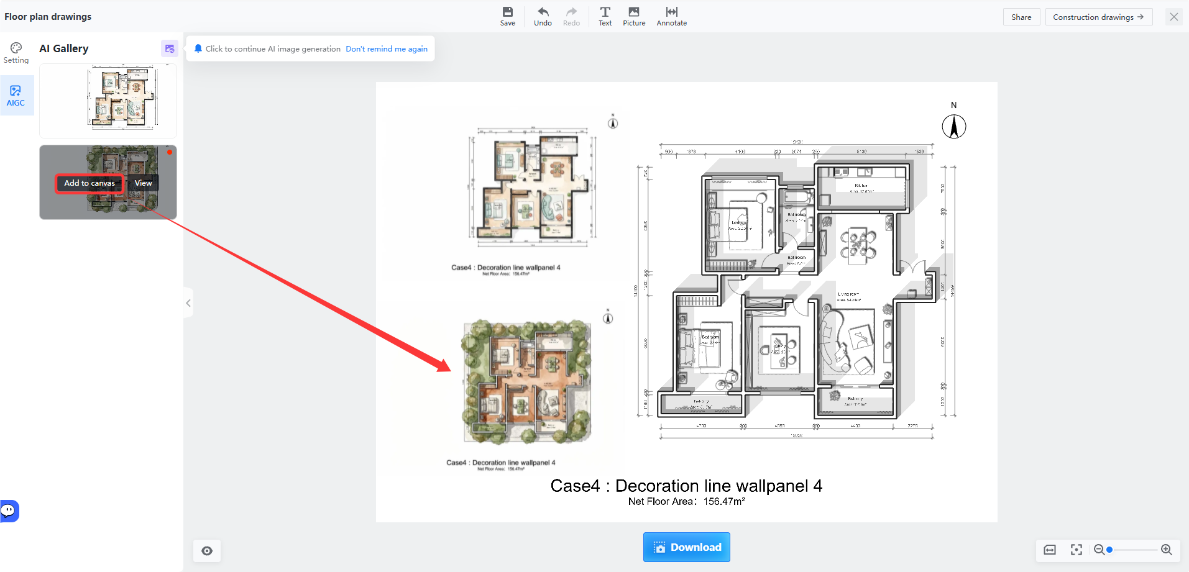
Task: Open Construction drawings
Action: point(1098,17)
